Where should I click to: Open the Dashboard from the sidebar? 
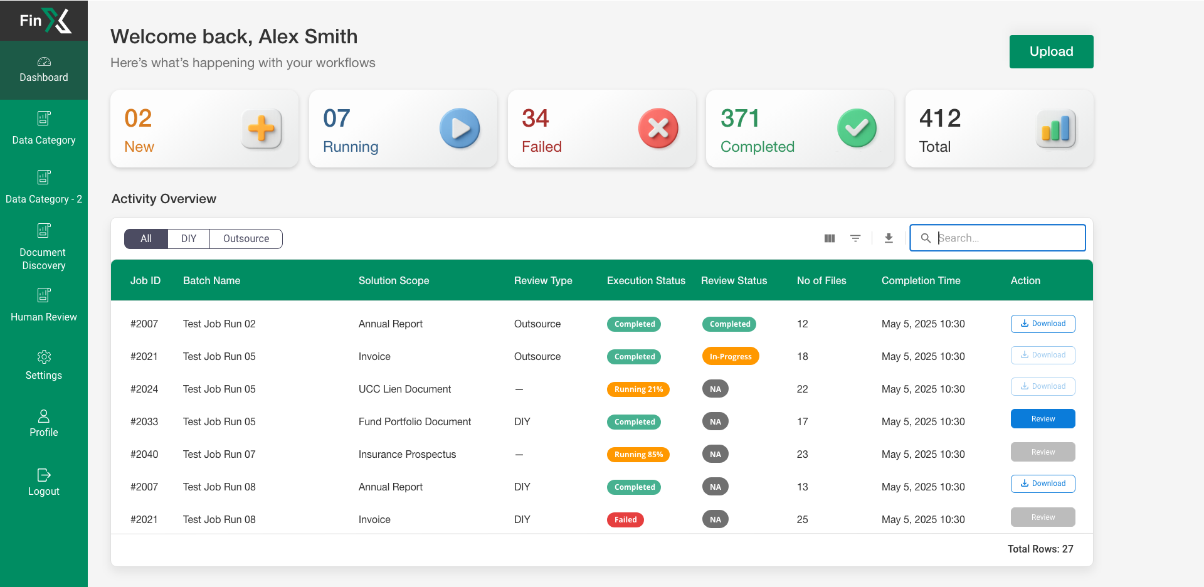(43, 70)
